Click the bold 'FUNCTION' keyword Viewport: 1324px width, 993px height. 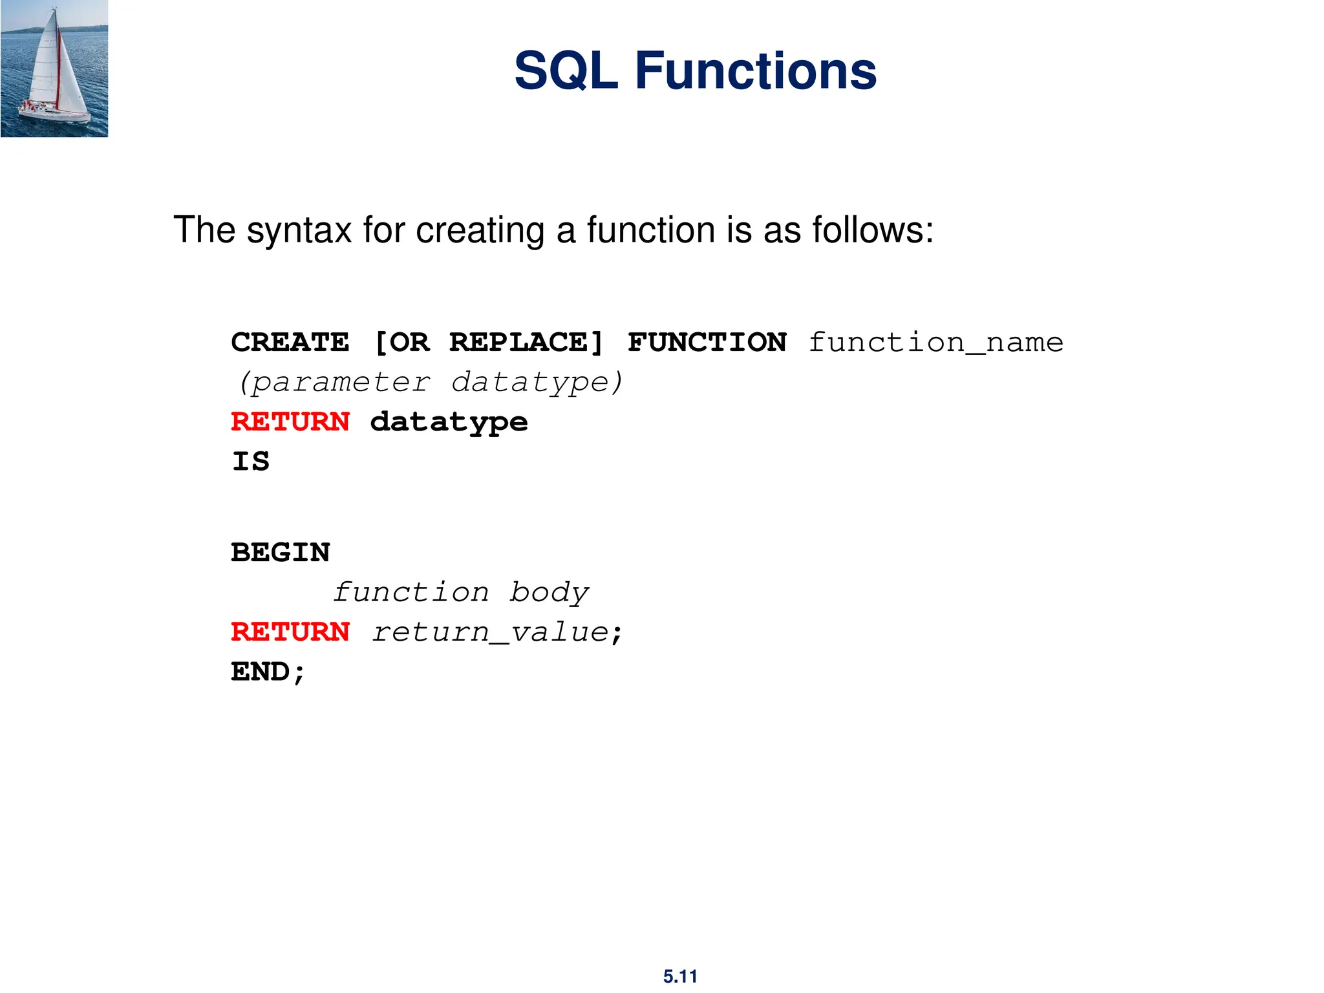[707, 342]
